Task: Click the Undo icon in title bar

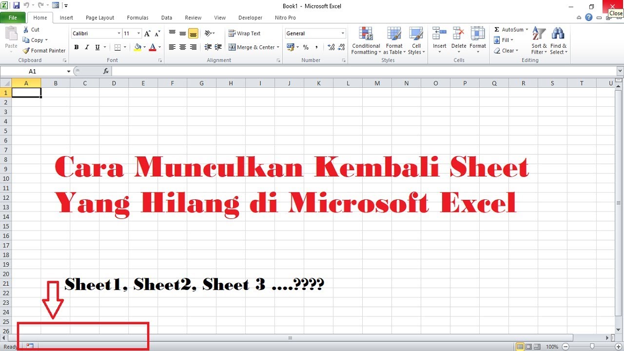Action: tap(26, 6)
